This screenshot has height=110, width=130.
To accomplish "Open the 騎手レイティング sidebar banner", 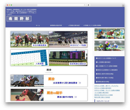I will point(109,46).
